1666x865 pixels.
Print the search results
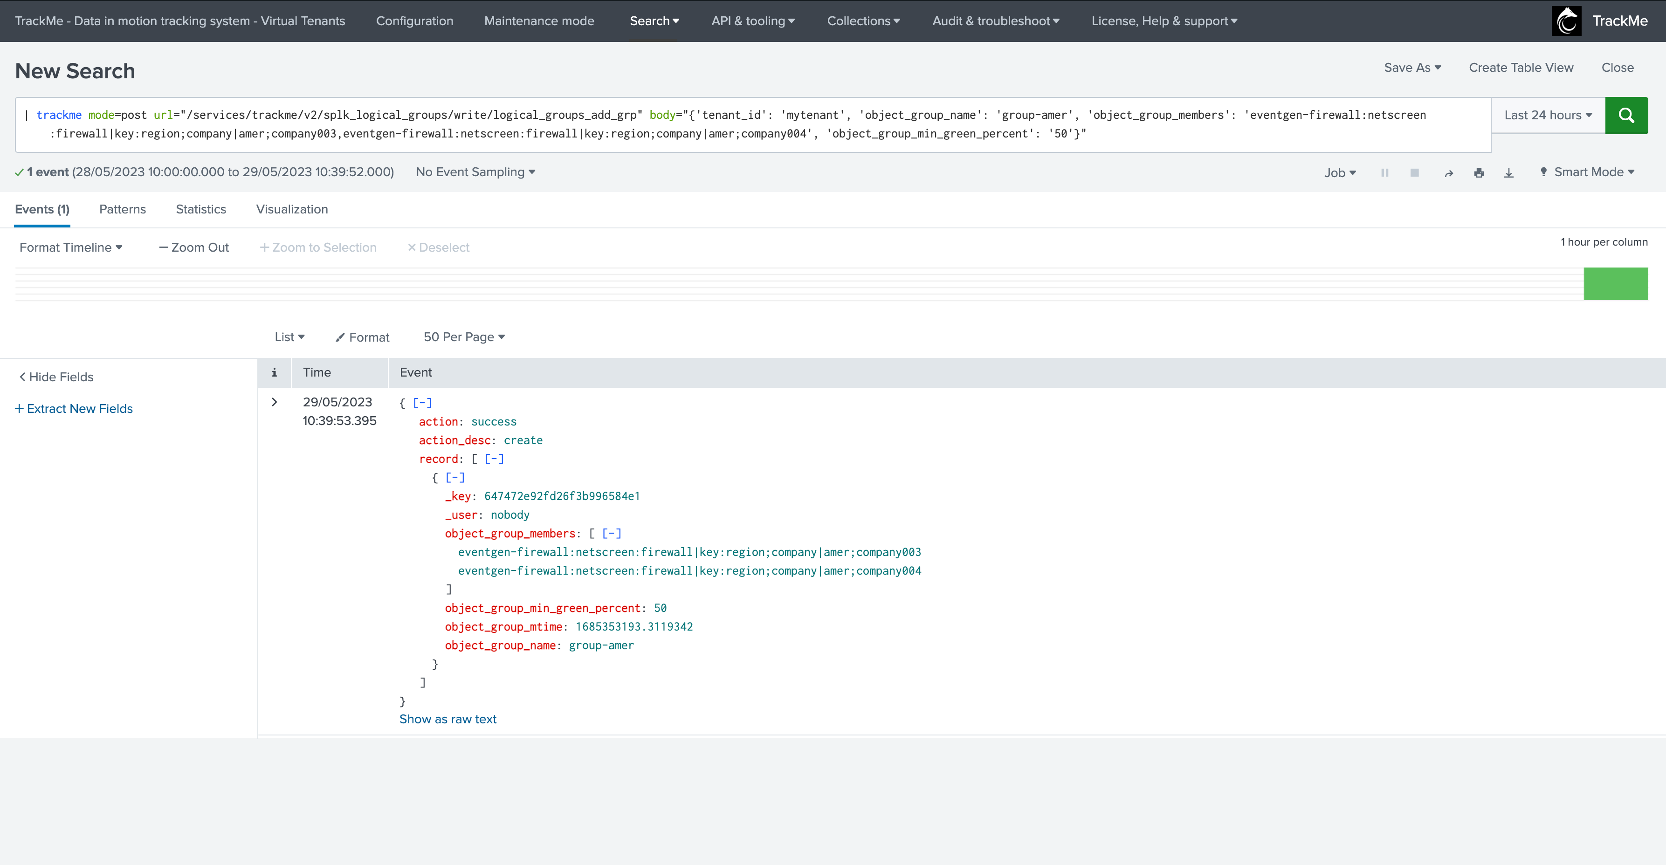(x=1479, y=172)
